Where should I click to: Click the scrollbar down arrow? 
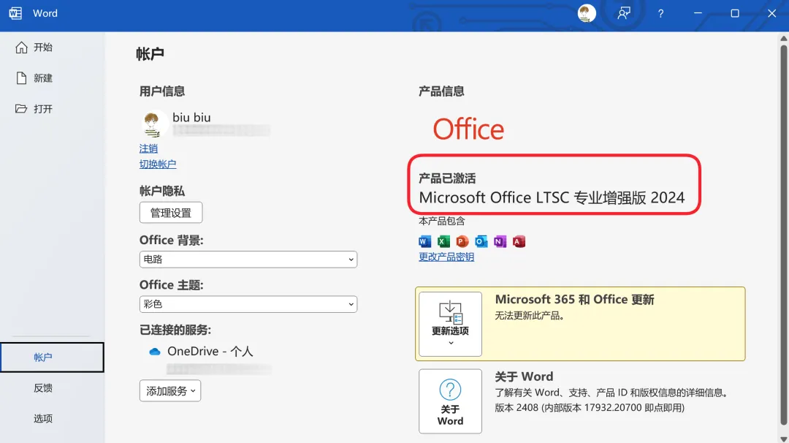(x=784, y=439)
